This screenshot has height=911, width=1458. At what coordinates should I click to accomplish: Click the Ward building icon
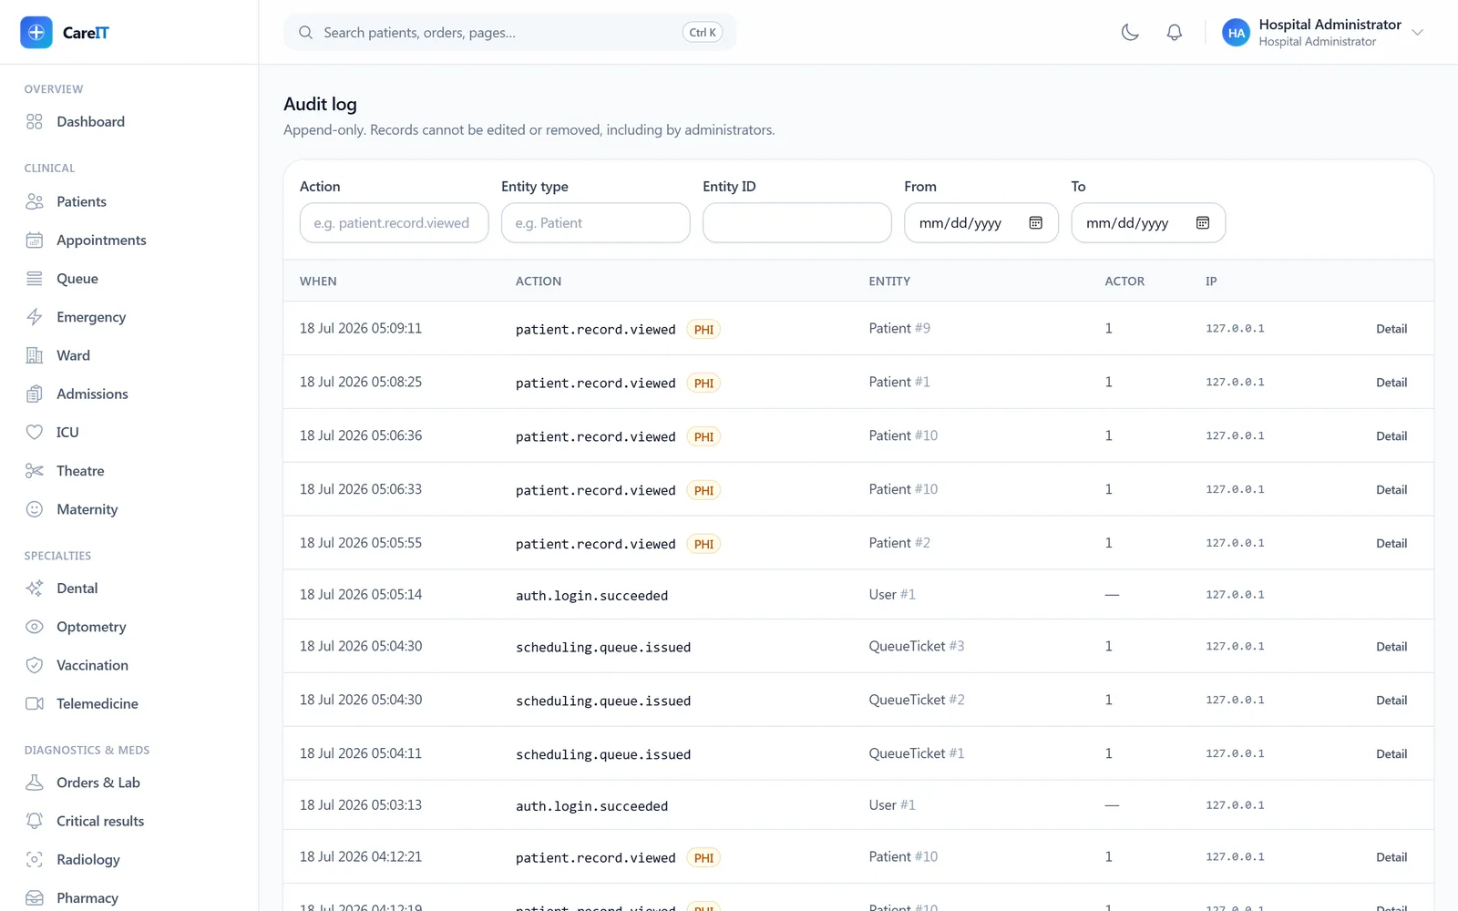35,355
